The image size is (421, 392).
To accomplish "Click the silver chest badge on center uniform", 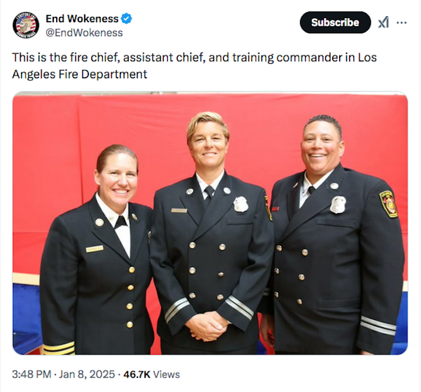I will 240,204.
